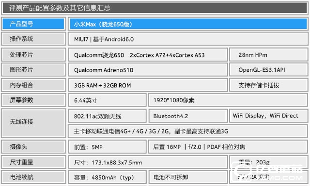The image size is (310, 186).
Task: Select the MIUI7 | 基于Android6.0 cell
Action: click(x=188, y=39)
